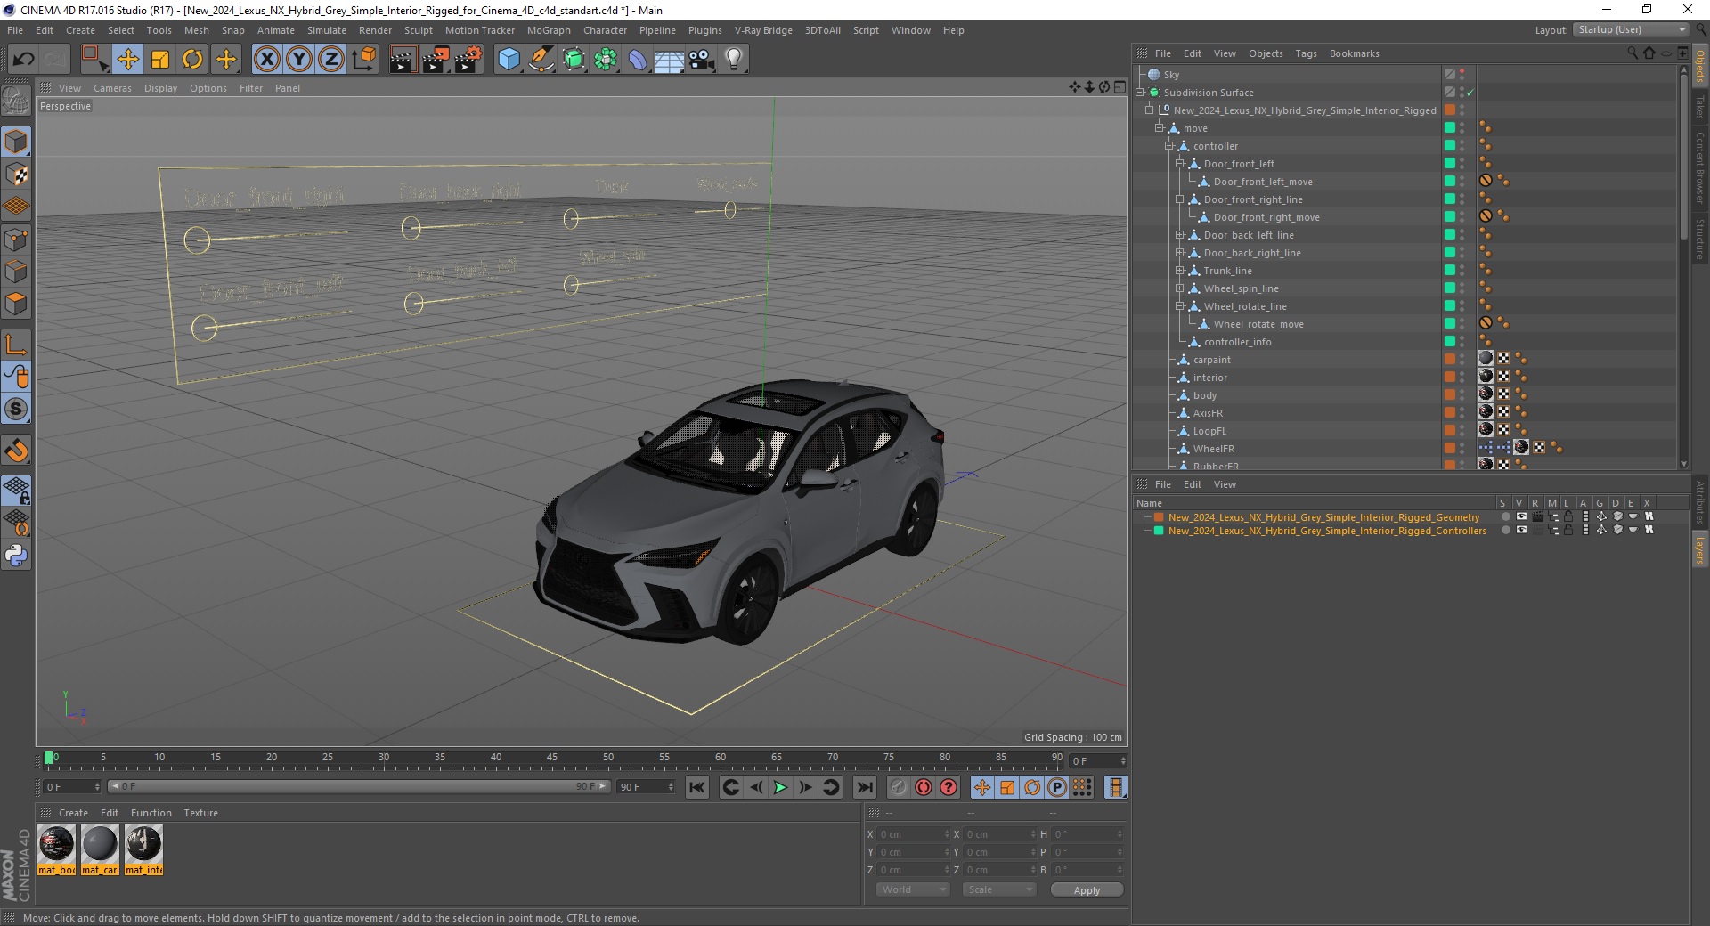The width and height of the screenshot is (1710, 926).
Task: Toggle Z axis lock
Action: pos(331,60)
